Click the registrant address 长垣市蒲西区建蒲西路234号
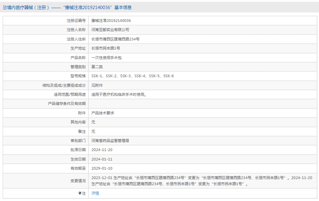319x201 pixels. tap(115, 39)
